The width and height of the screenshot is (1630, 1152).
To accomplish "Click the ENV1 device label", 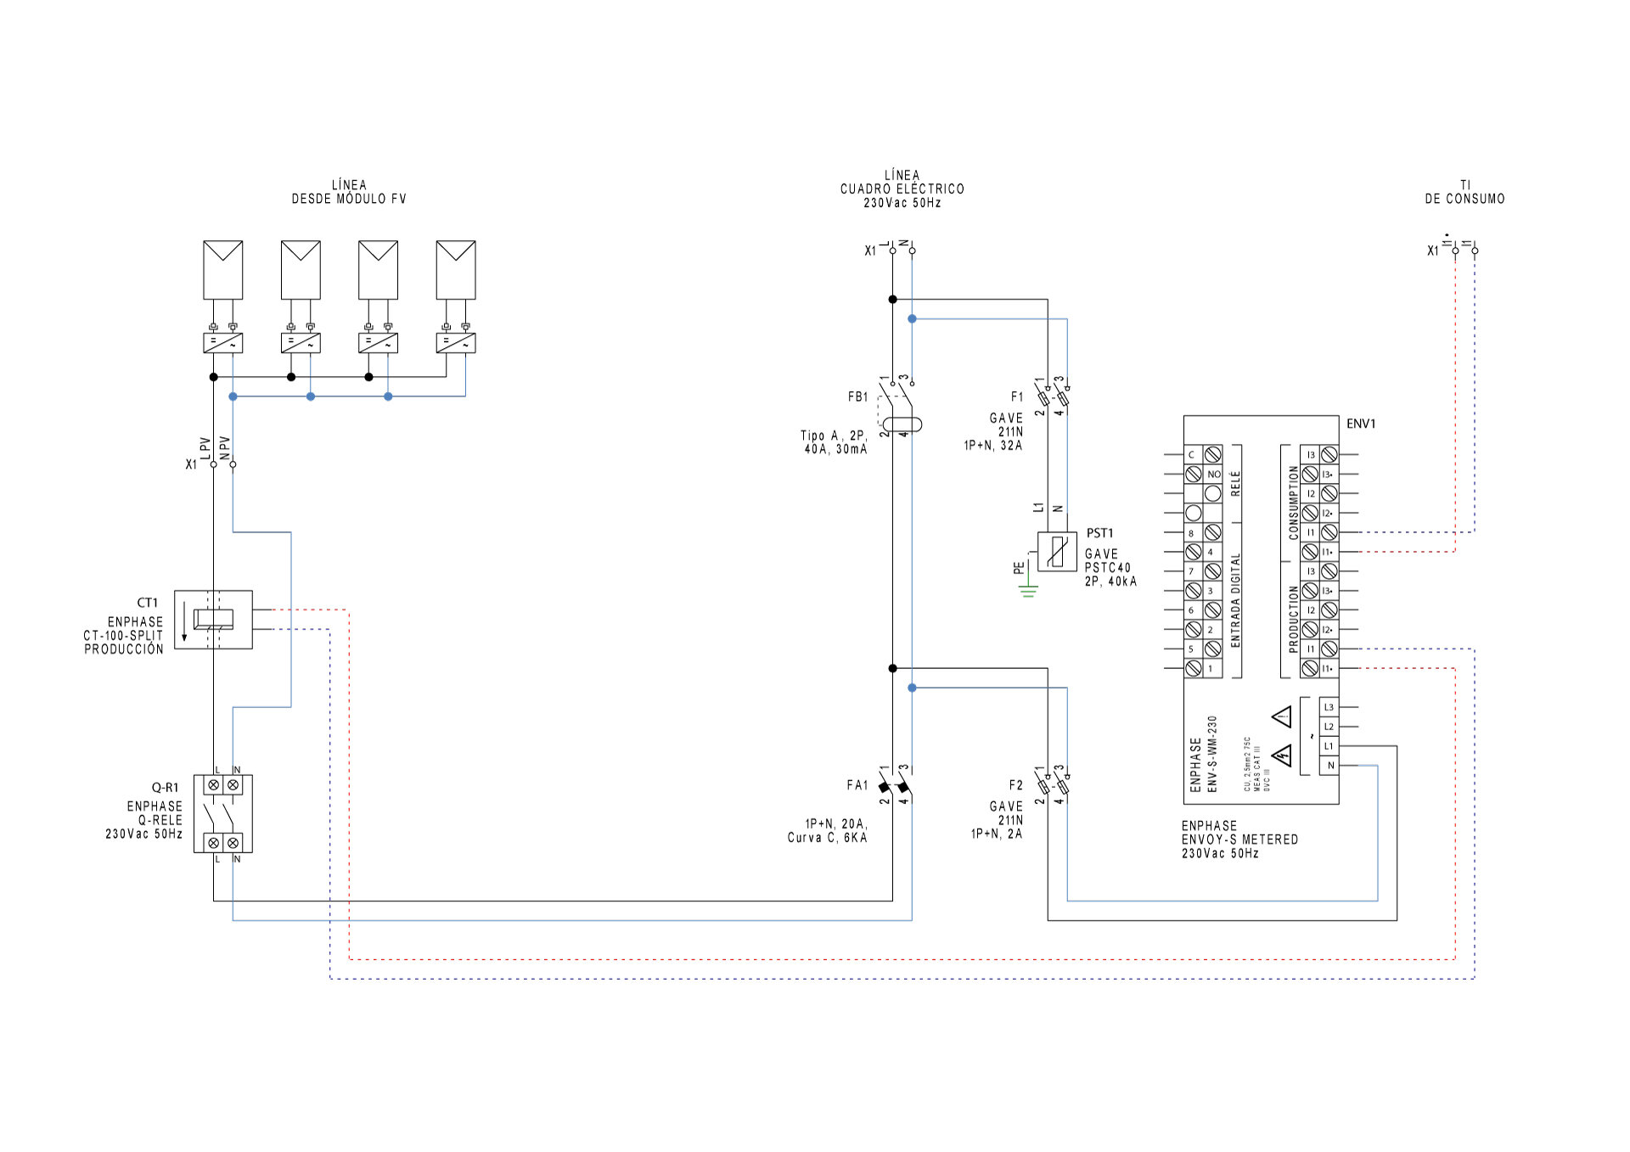I will coord(1360,424).
